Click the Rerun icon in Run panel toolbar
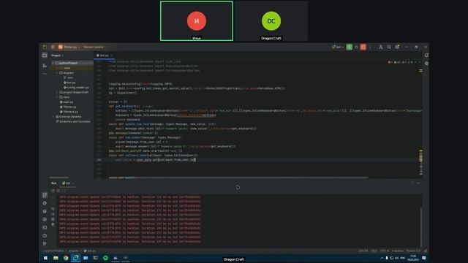The image size is (468, 263). (x=53, y=191)
